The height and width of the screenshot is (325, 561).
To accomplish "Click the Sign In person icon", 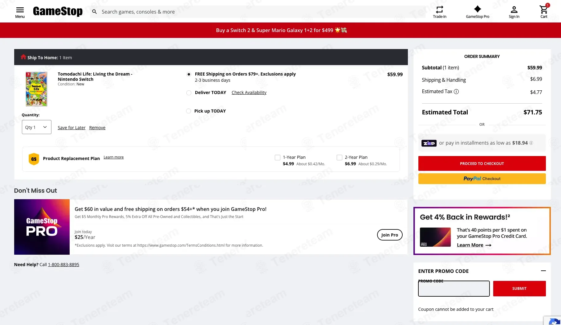I will point(514,9).
